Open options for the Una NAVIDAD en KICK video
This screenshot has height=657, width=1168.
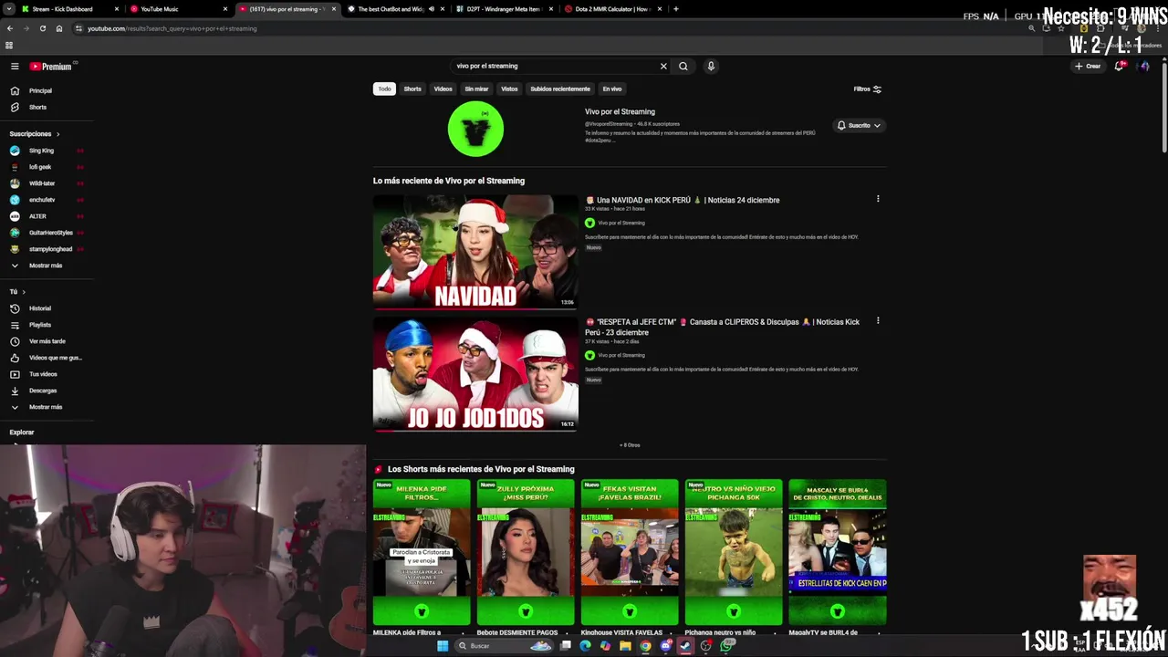(878, 199)
